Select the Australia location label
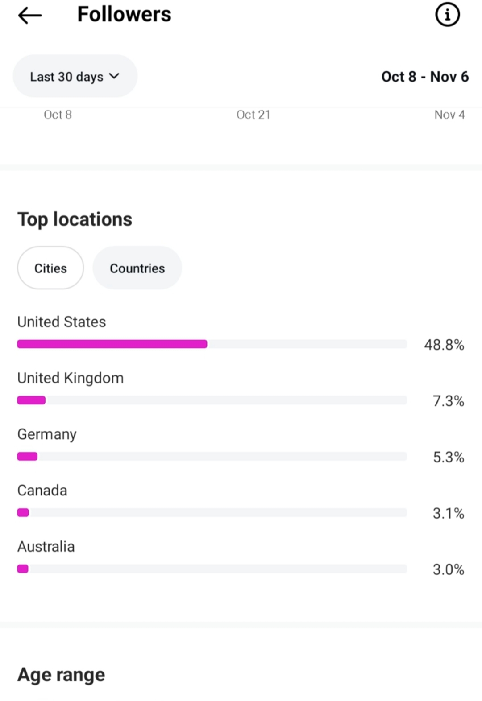 click(x=46, y=546)
